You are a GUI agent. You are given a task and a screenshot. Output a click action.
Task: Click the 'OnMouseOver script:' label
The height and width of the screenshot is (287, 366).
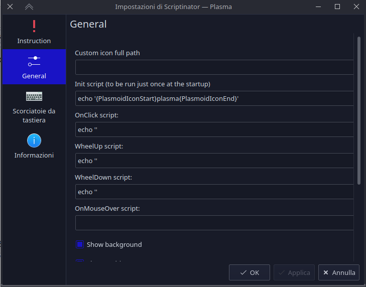click(107, 208)
